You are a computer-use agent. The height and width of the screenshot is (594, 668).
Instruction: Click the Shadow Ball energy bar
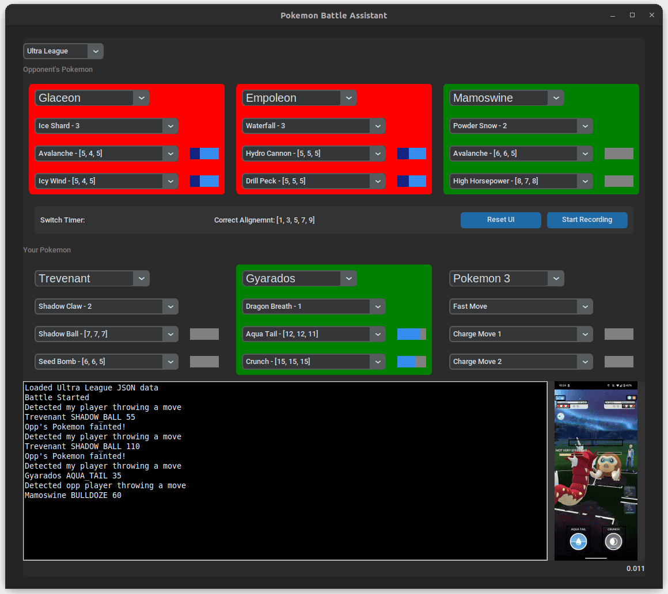(x=204, y=334)
